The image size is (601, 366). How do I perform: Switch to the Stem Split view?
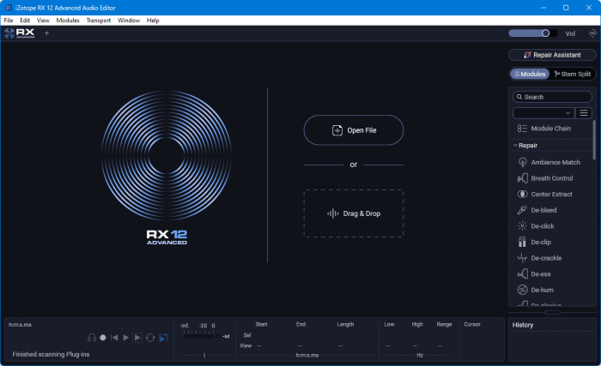coord(573,74)
